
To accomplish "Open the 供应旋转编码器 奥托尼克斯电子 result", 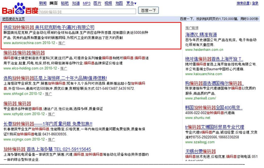I will pyautogui.click(x=49, y=27).
